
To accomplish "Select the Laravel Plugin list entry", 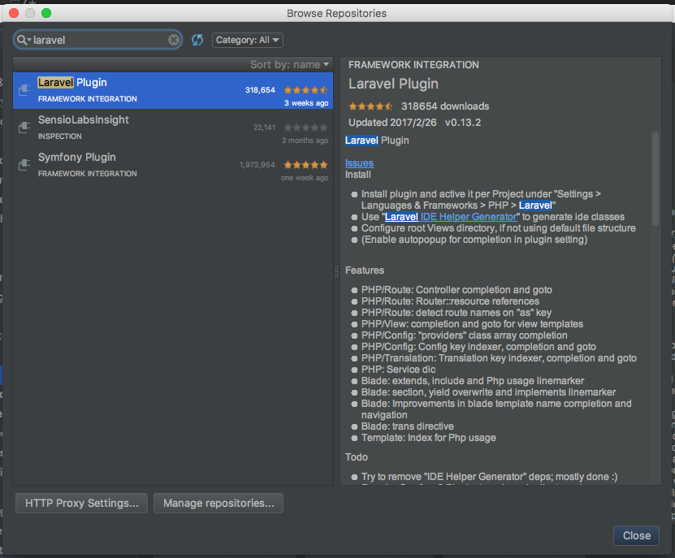I will pos(173,90).
